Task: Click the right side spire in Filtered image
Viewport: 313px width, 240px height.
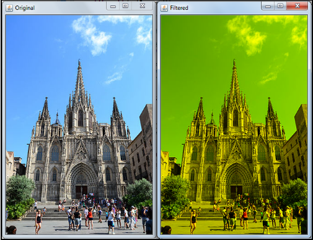Action: click(x=270, y=109)
